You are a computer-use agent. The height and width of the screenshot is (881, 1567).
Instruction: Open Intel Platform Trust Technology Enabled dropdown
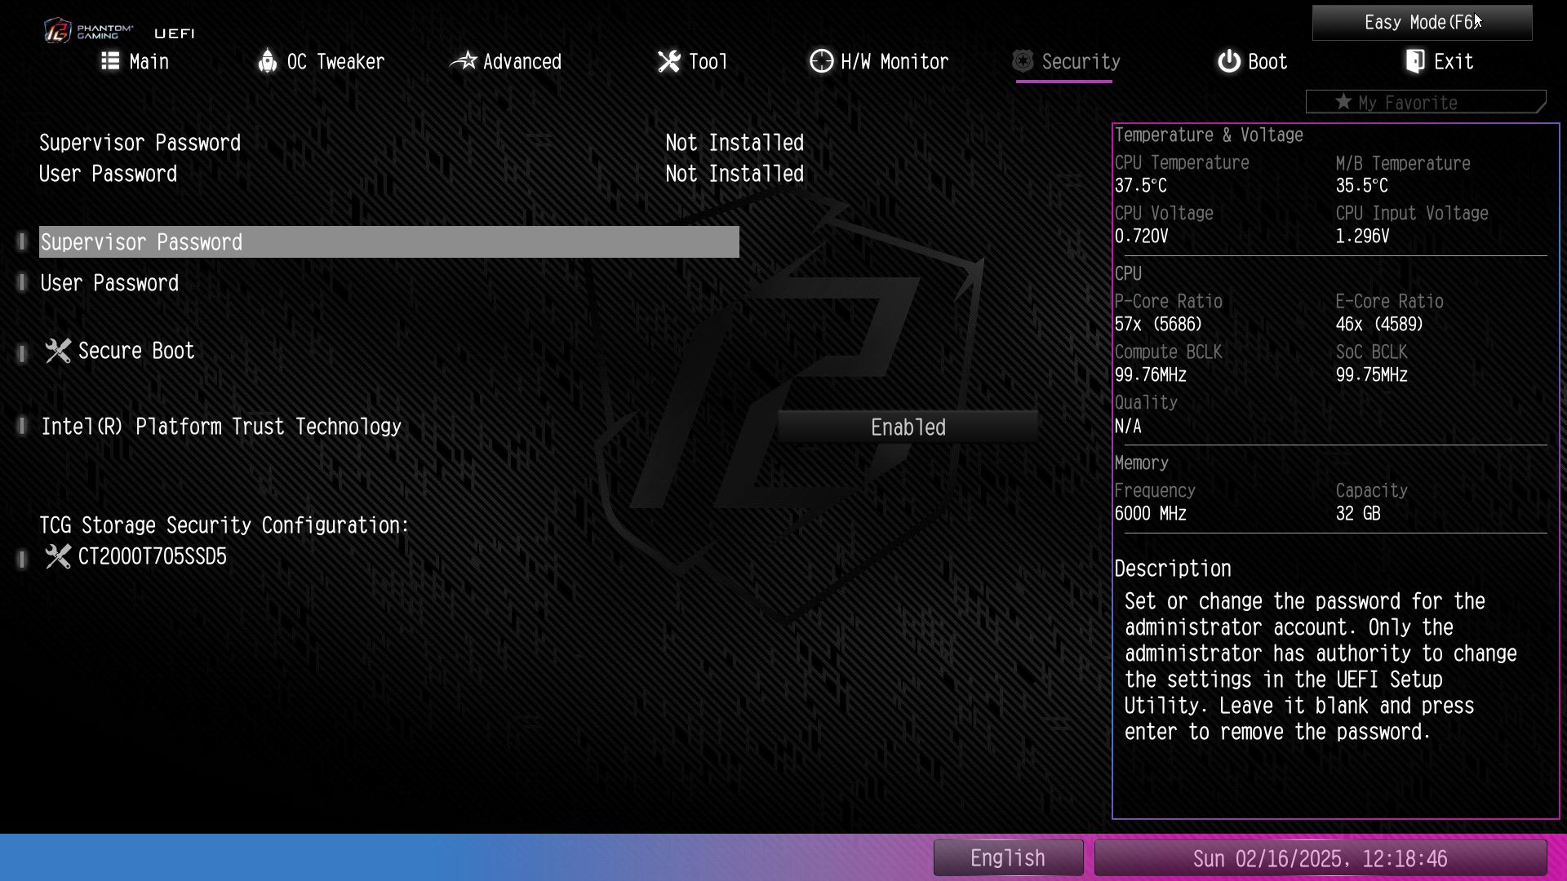908,427
